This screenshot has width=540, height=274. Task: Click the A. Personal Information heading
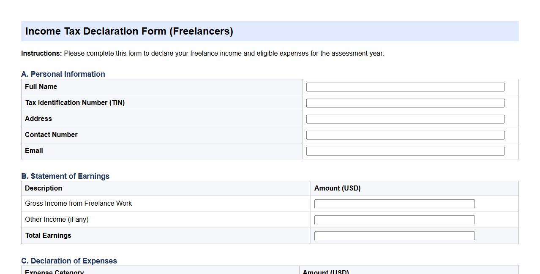point(63,74)
